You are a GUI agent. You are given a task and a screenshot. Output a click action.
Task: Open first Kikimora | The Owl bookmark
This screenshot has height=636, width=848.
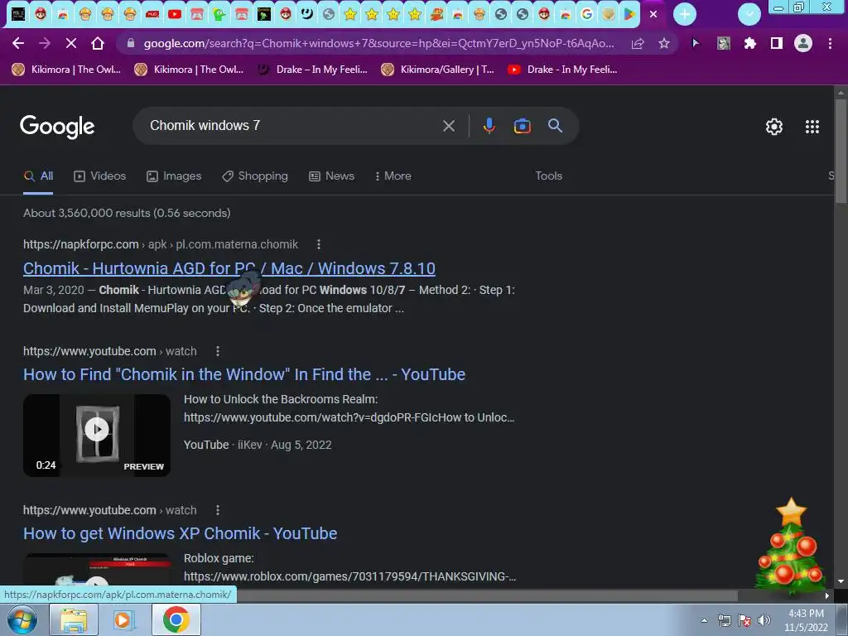click(x=66, y=70)
